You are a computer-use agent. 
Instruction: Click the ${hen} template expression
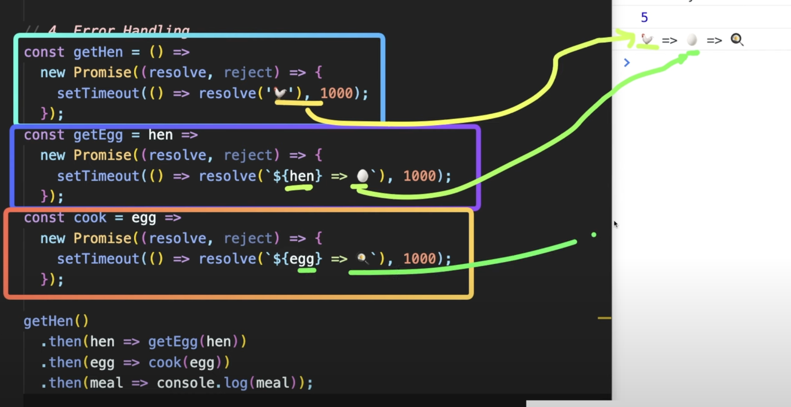[298, 176]
